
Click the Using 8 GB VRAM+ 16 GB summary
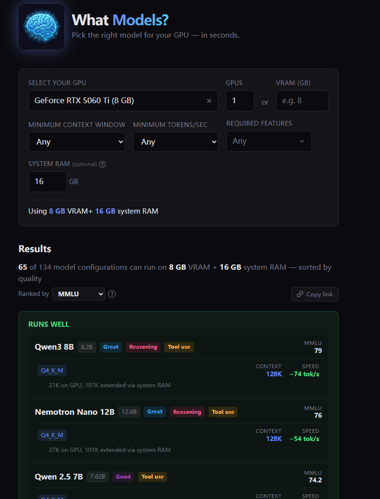93,211
